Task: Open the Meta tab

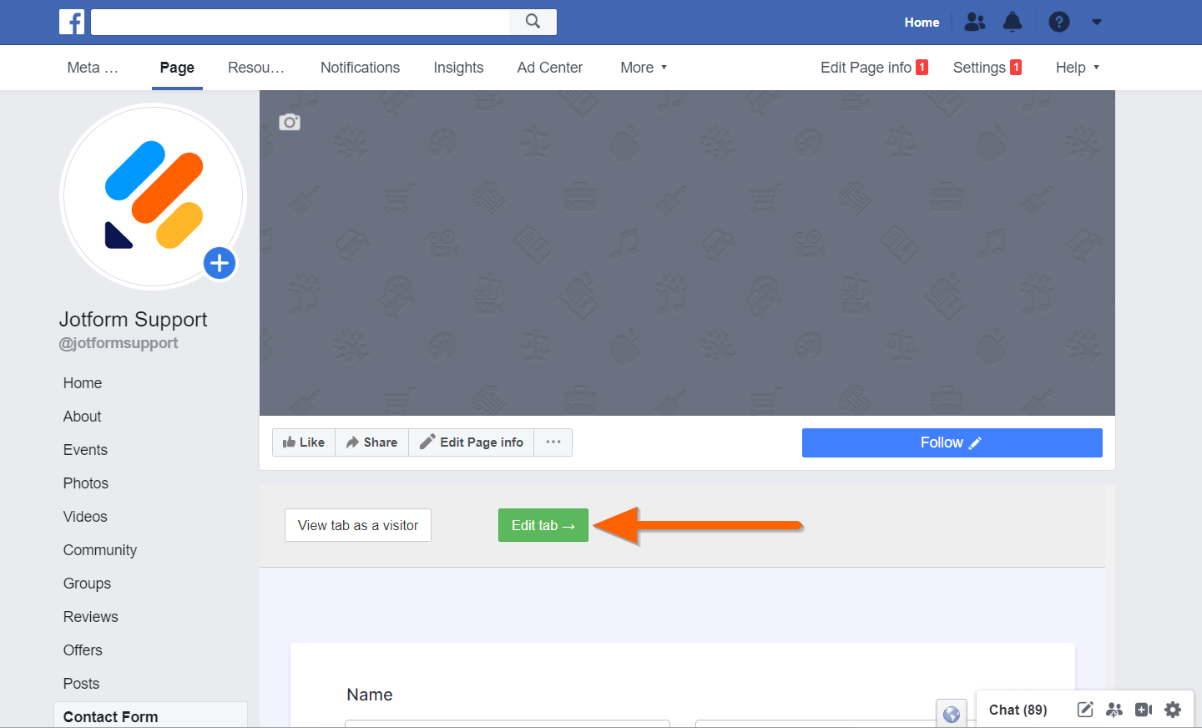Action: point(93,68)
